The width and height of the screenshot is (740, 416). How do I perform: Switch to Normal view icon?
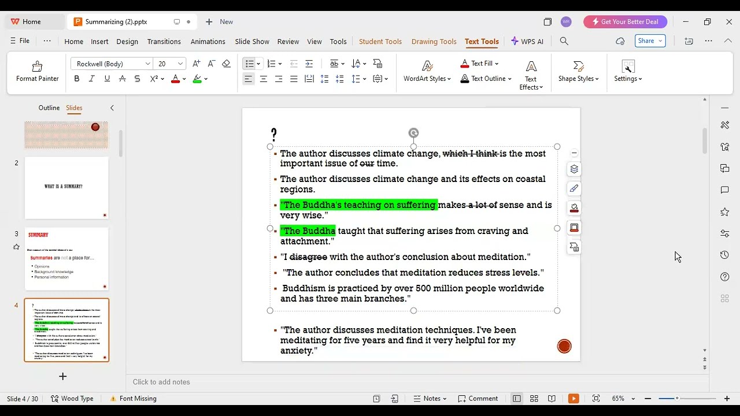[x=517, y=399]
